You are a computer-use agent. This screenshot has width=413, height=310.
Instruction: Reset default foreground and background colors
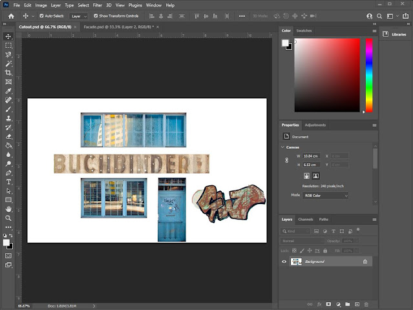tap(5, 236)
